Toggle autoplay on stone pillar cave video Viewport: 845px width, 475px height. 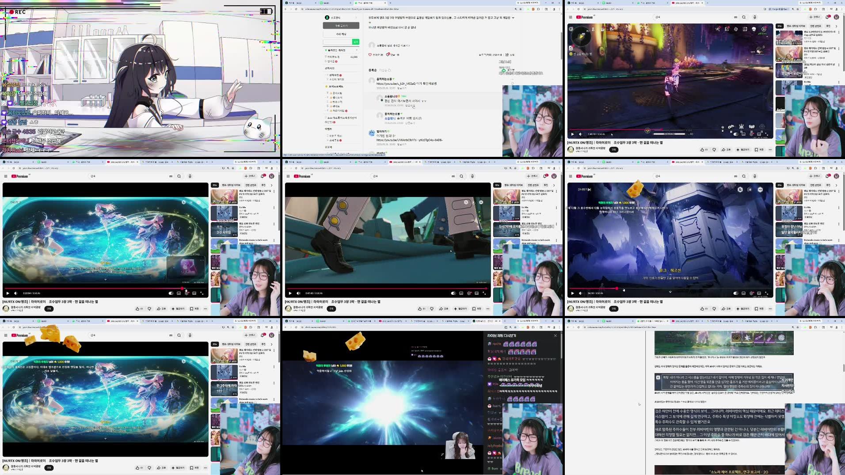[x=735, y=293]
